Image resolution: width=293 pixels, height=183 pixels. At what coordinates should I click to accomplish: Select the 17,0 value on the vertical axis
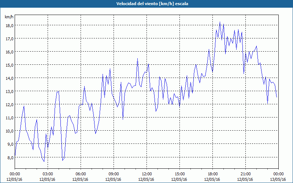pos(10,39)
